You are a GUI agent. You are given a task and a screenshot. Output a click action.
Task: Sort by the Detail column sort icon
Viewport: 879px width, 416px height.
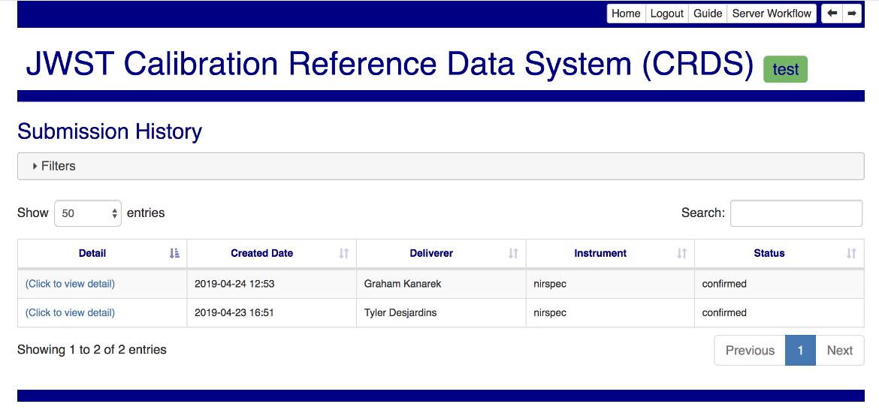click(174, 253)
